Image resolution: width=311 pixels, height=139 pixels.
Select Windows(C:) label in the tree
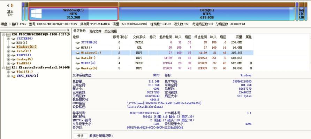point(26,47)
